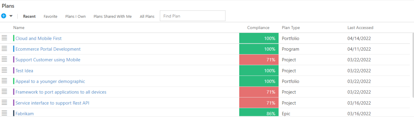The image size is (414, 117).
Task: Switch to the Favorite tab
Action: click(50, 16)
